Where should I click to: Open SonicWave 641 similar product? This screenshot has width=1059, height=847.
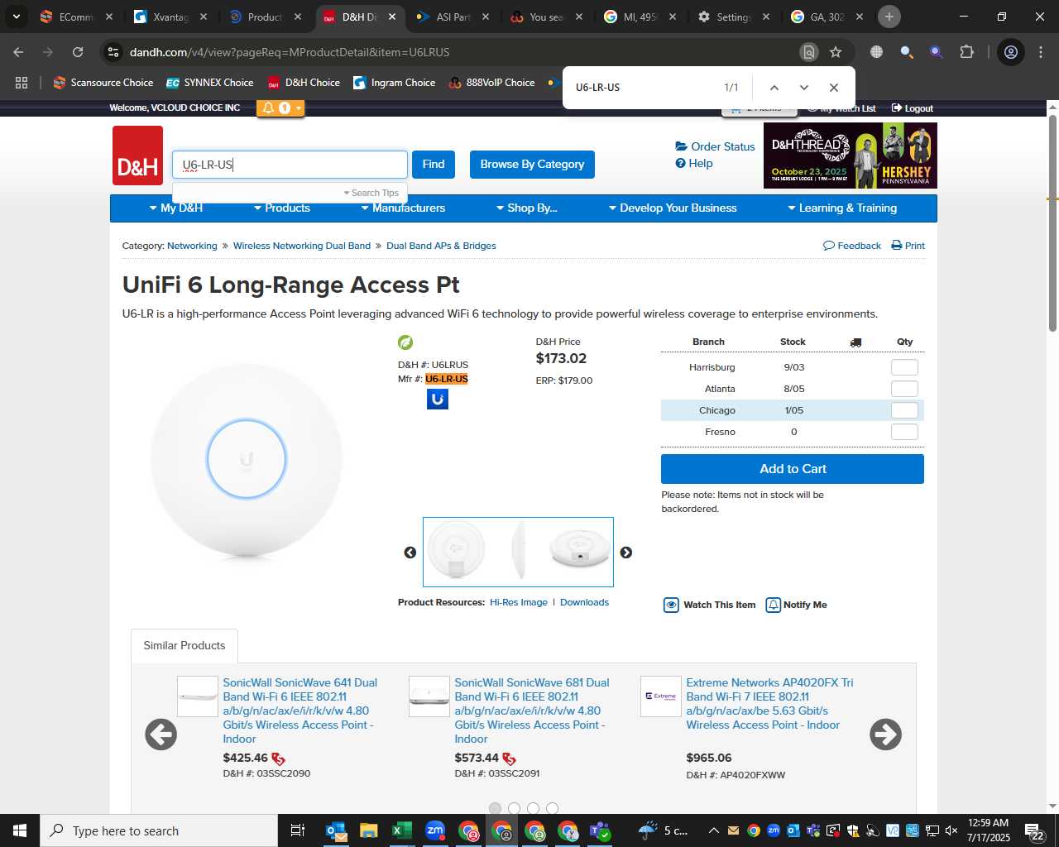300,711
